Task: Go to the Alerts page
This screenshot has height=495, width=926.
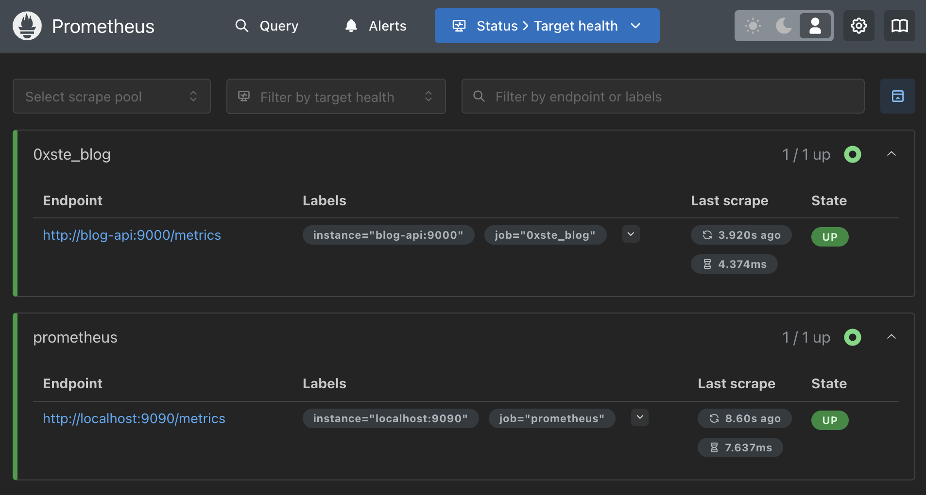Action: click(x=387, y=26)
